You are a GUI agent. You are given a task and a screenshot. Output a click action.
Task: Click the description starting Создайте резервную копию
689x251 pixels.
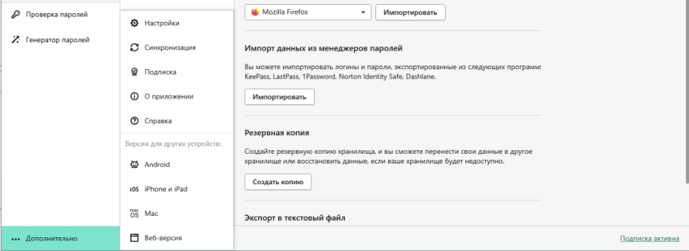[389, 157]
